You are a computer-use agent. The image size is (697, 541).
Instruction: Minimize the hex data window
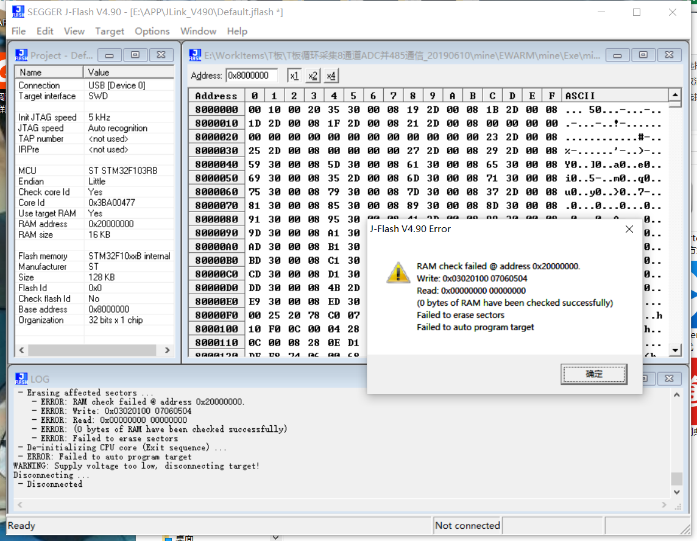(x=617, y=55)
